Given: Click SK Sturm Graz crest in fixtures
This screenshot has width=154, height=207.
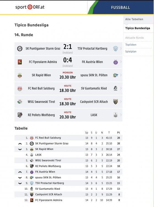Looking at the screenshot, I should click(20, 49).
